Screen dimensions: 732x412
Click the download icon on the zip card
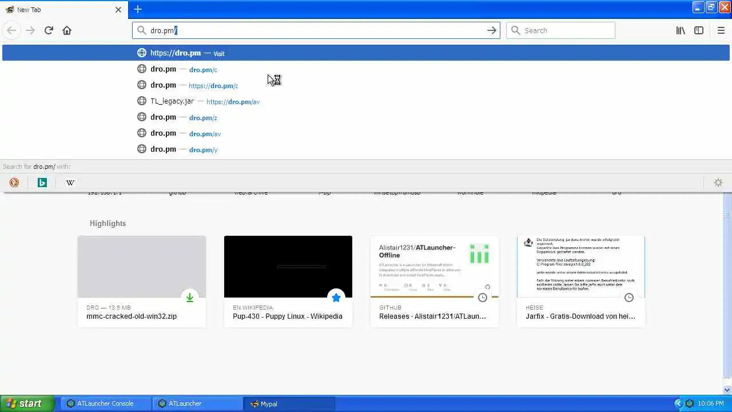coord(189,298)
